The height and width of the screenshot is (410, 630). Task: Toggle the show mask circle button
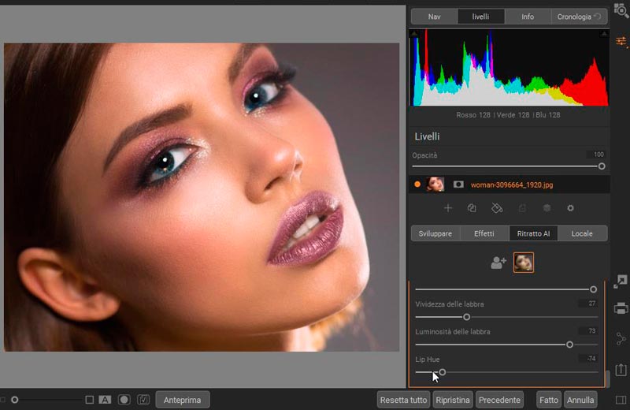(x=124, y=400)
